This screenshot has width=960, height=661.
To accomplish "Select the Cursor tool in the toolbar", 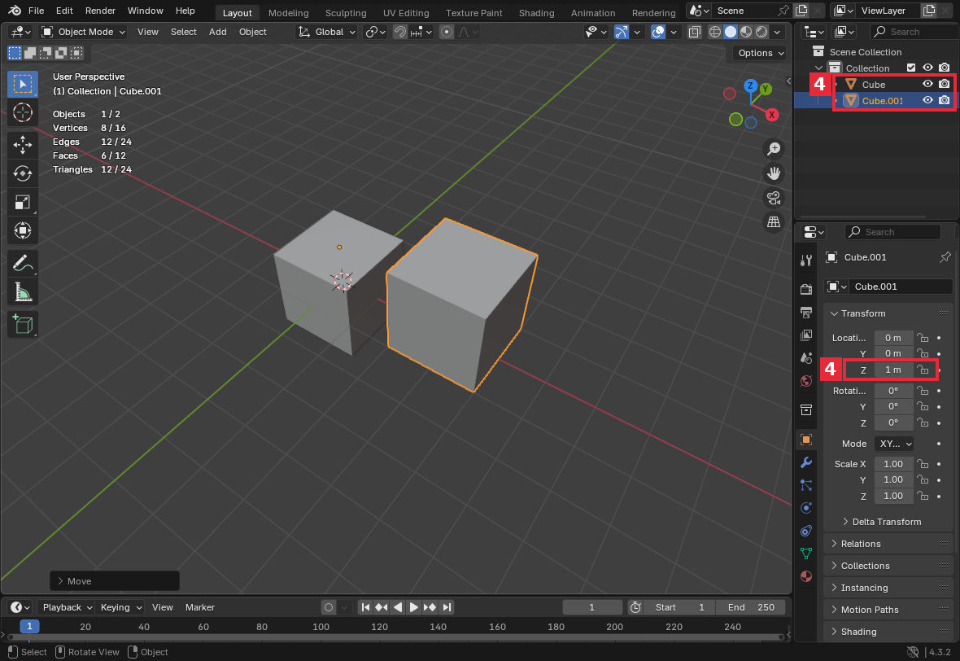I will [23, 112].
